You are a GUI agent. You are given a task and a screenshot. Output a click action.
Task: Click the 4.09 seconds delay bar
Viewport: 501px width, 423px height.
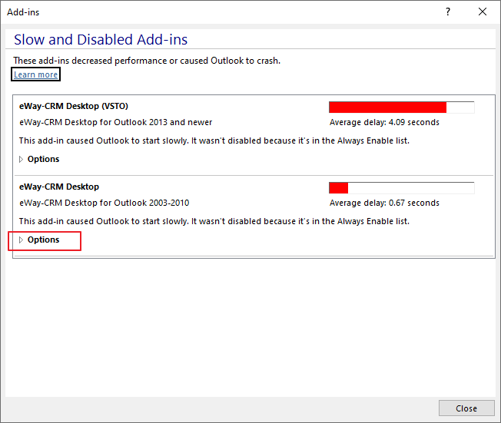402,107
